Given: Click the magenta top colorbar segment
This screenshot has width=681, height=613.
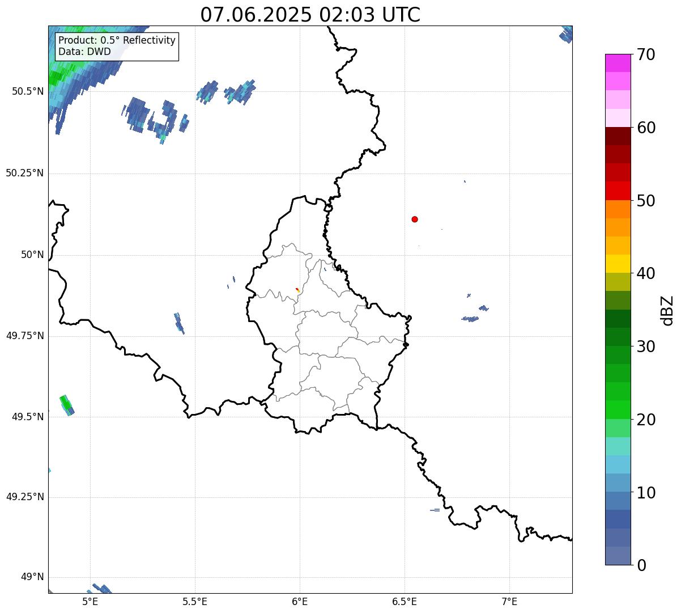Looking at the screenshot, I should (x=618, y=63).
